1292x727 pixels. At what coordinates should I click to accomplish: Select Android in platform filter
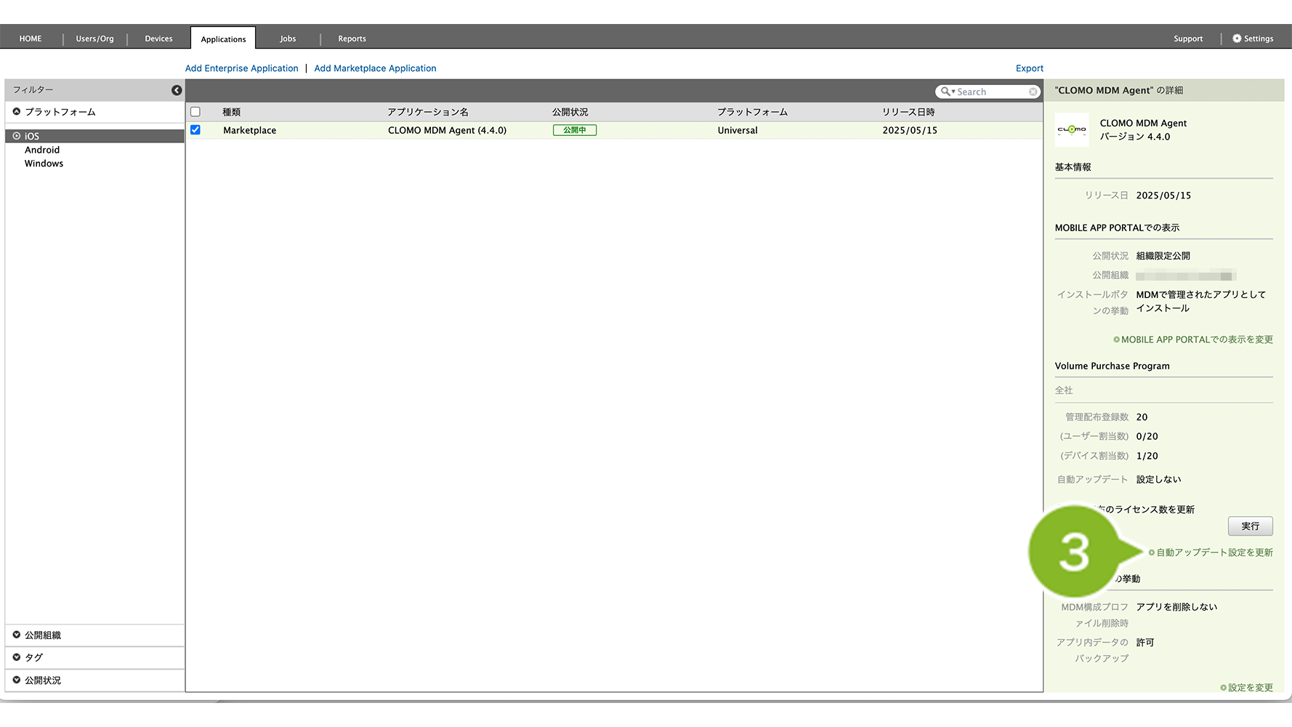pos(42,150)
